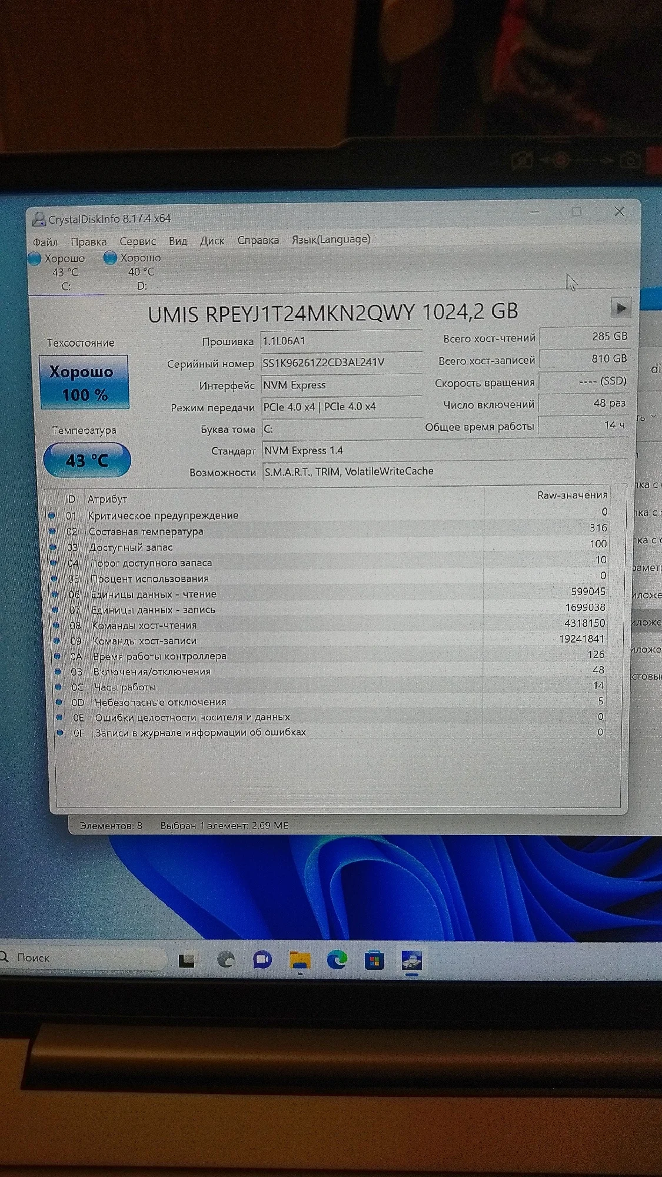Click the S.M.A.R.T., TRIM features field
Viewport: 662px width, 1177px height.
point(445,471)
